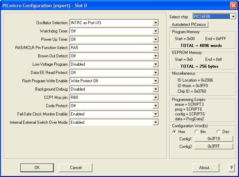
Task: Click the ID Location = 0x2006 text
Action: (x=195, y=80)
